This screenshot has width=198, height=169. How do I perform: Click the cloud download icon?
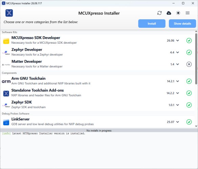click(x=169, y=13)
